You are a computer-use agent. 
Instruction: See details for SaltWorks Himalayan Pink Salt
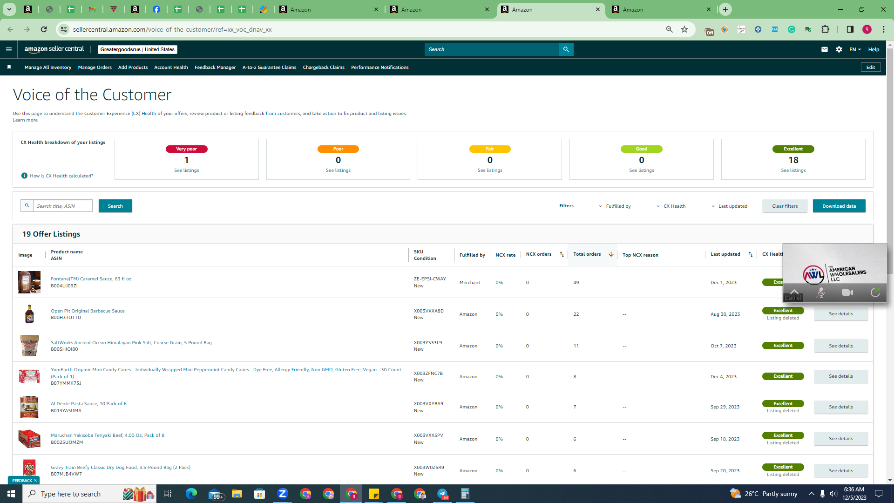coord(841,346)
